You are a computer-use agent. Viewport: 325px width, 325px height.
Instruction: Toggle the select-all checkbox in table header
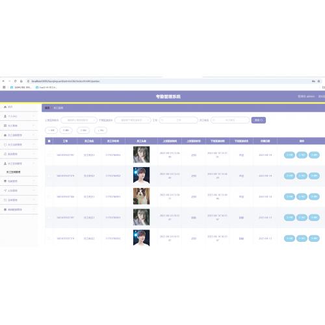pyautogui.click(x=49, y=141)
